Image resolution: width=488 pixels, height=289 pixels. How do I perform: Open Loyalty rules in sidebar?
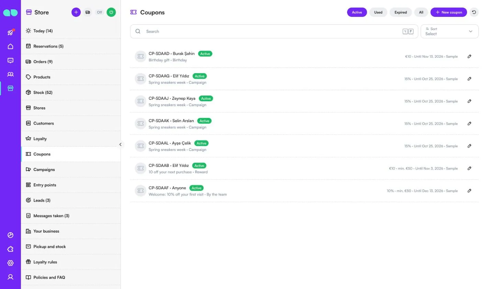click(71, 262)
